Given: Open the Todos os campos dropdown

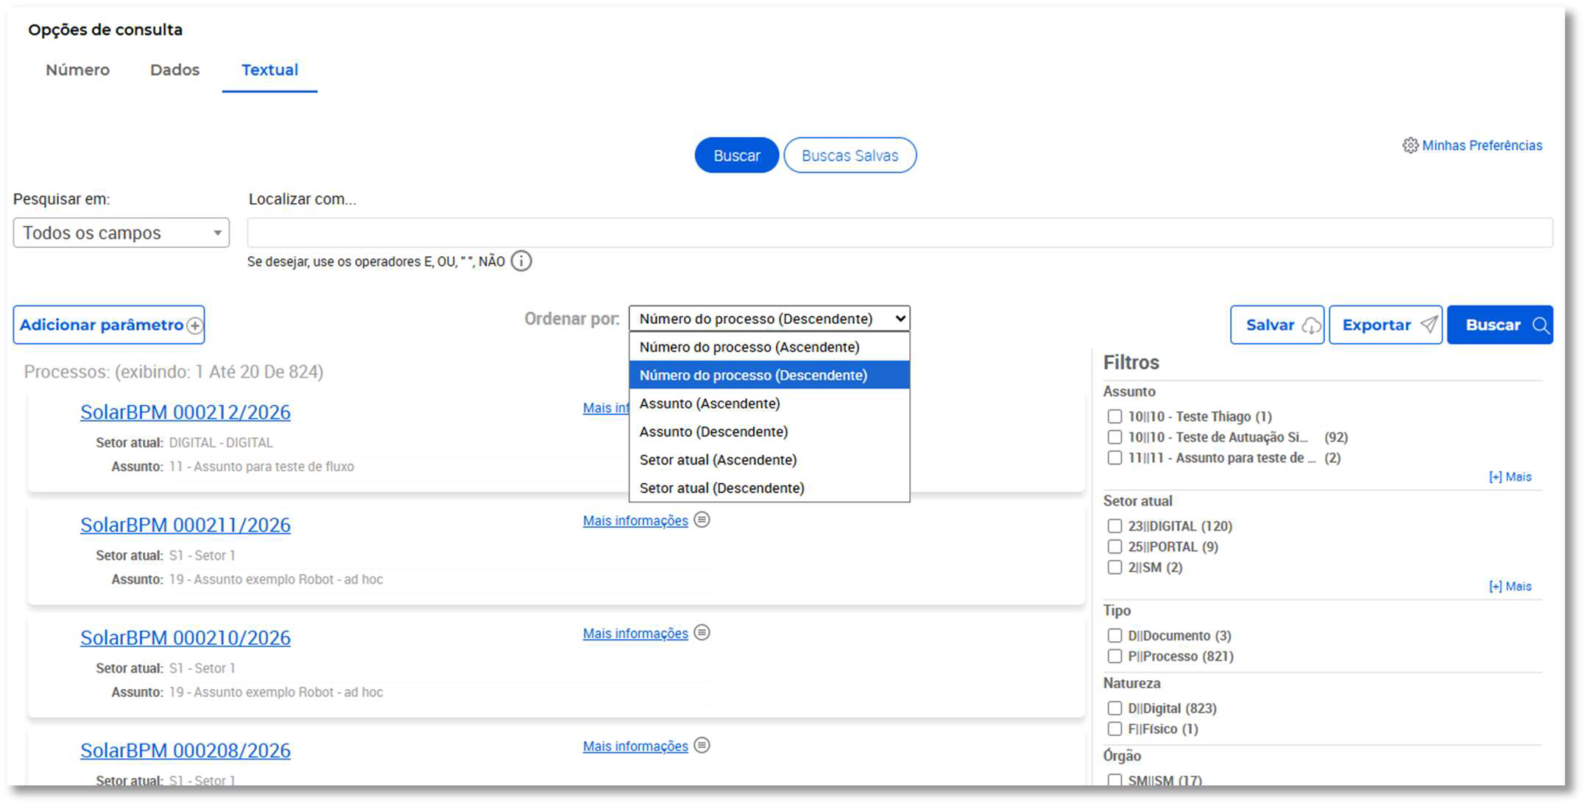Looking at the screenshot, I should click(x=121, y=233).
